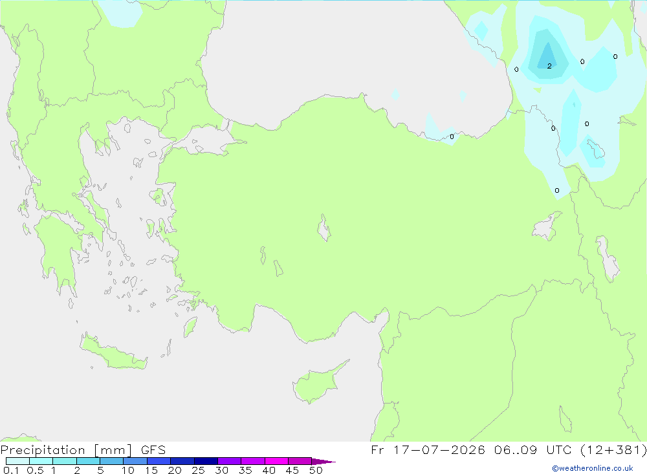
Task: Click the 45–50 mm legend color swatch
Action: [300, 461]
